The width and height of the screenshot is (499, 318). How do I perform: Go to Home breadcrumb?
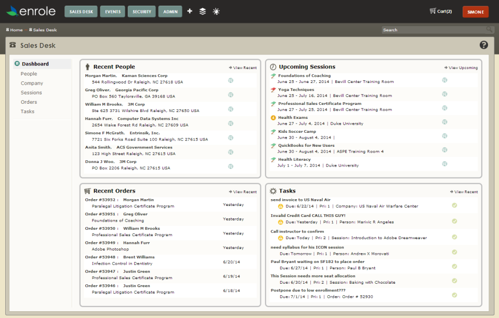point(15,30)
